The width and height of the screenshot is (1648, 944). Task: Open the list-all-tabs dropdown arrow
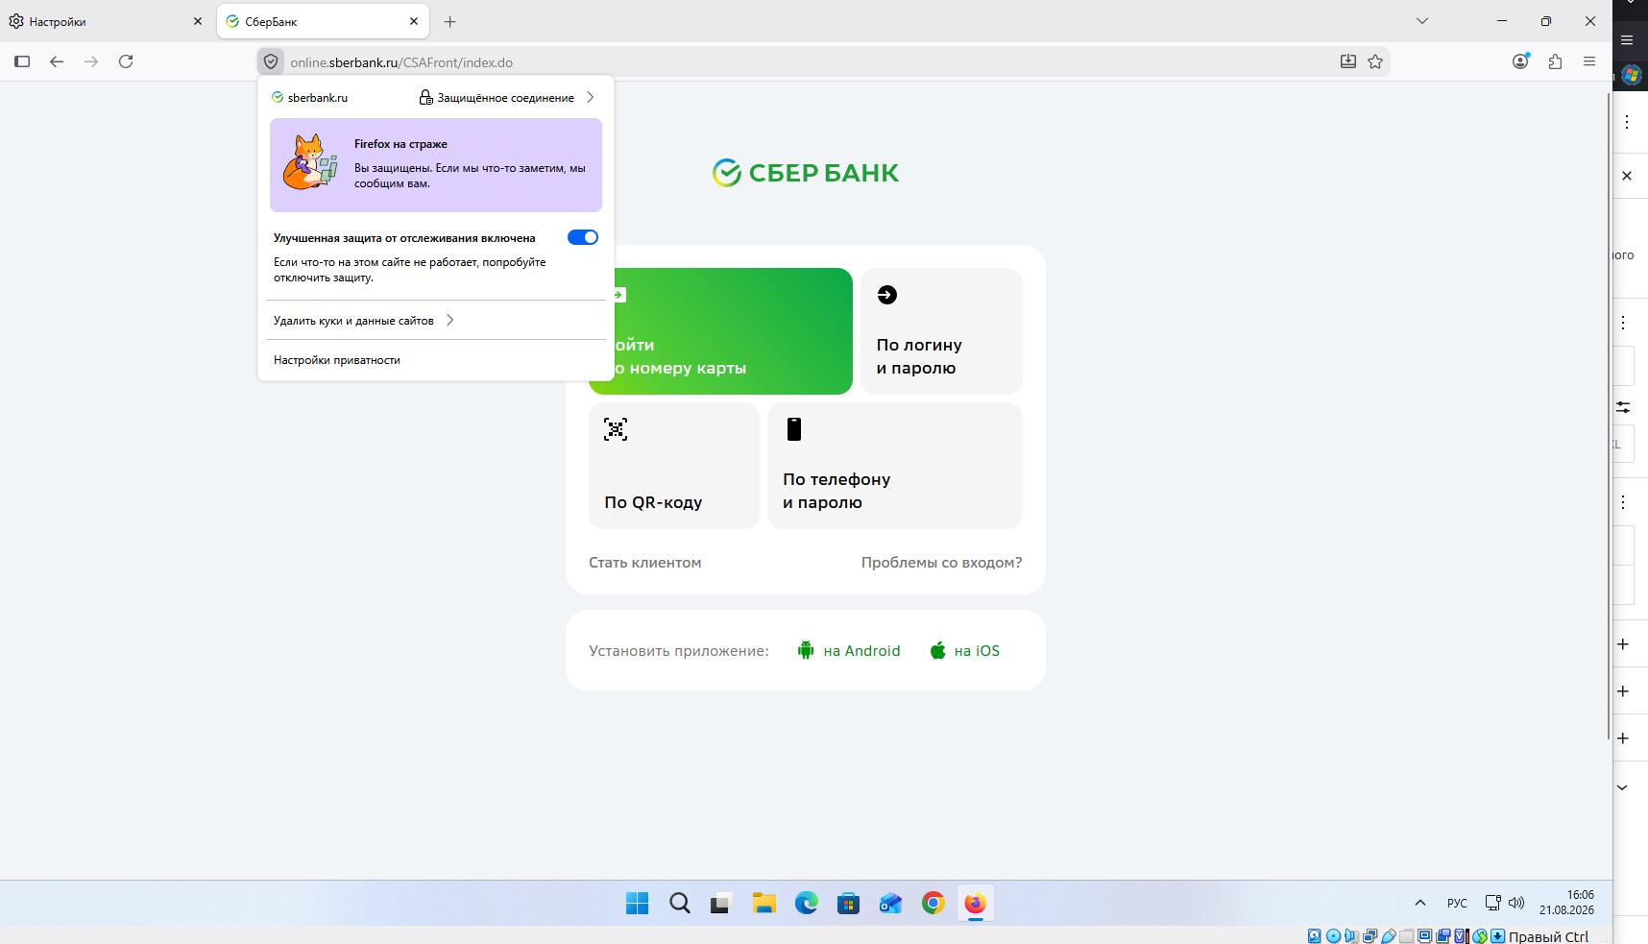coord(1422,21)
